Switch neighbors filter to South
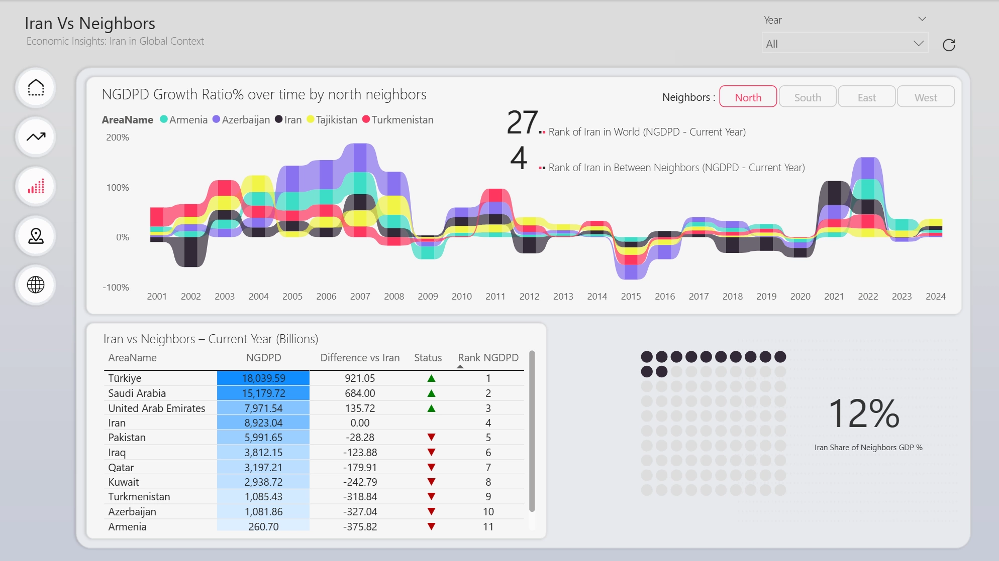Screen dimensions: 999x561 point(808,97)
